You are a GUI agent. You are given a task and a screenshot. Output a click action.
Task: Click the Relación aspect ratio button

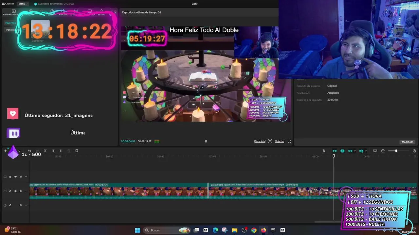279,141
